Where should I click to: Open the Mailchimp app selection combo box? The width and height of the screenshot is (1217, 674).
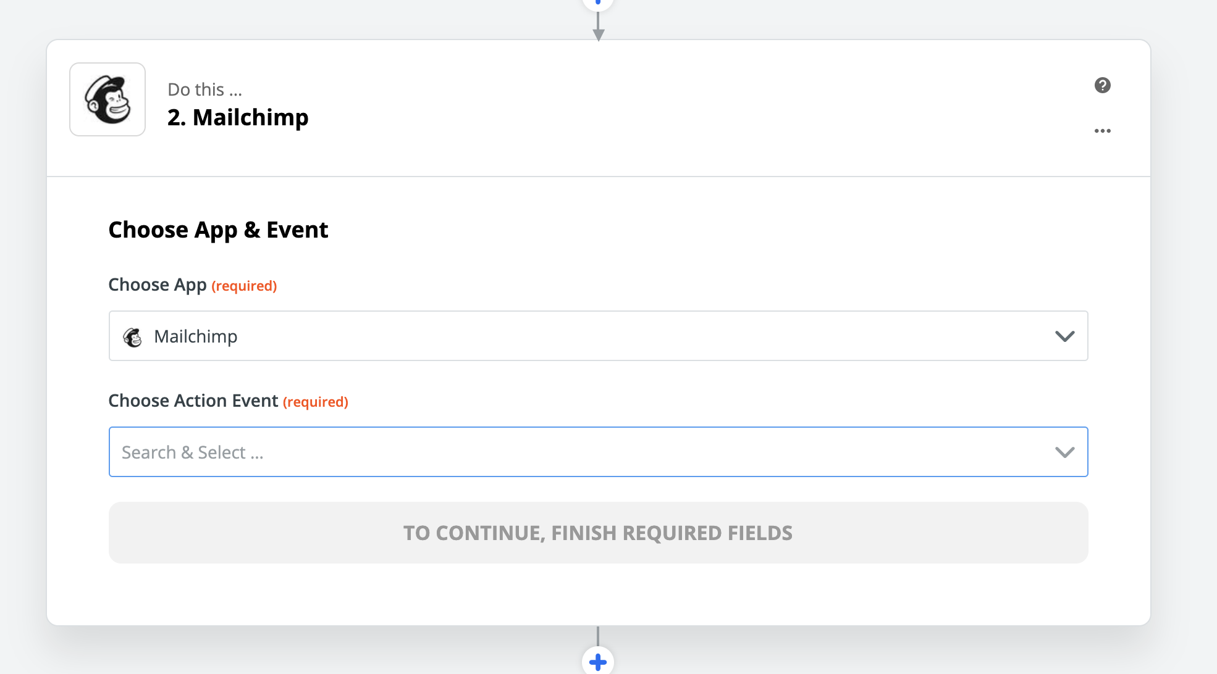point(598,336)
